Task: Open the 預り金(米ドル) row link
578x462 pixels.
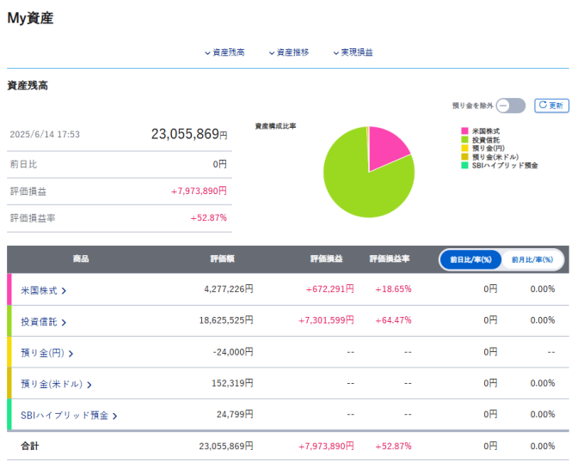Action: [56, 385]
